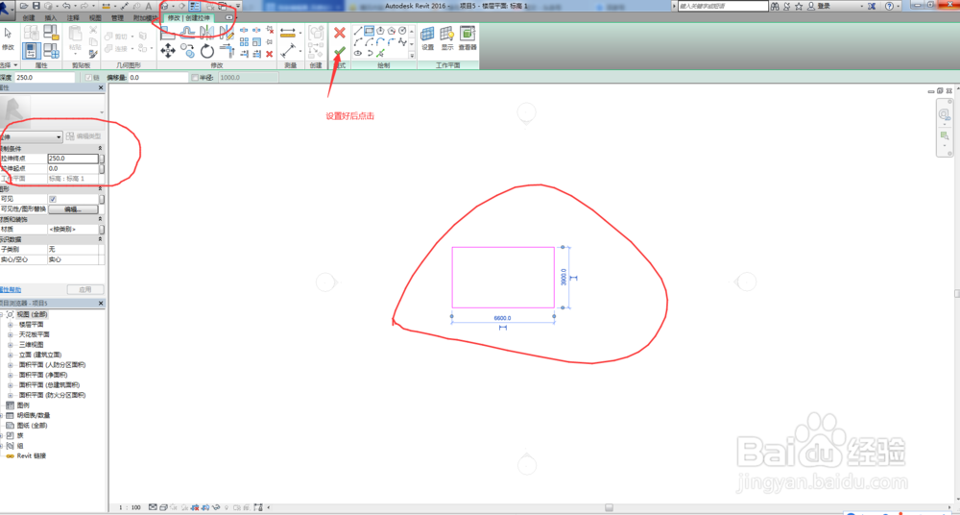This screenshot has height=515, width=960.
Task: Open the 管理 Manage ribbon tab
Action: 117,18
